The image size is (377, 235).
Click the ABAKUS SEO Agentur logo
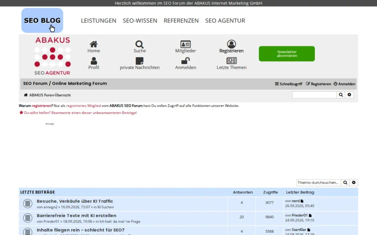click(x=52, y=56)
